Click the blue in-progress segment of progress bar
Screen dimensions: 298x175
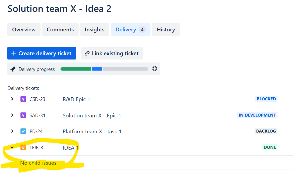pyautogui.click(x=97, y=69)
